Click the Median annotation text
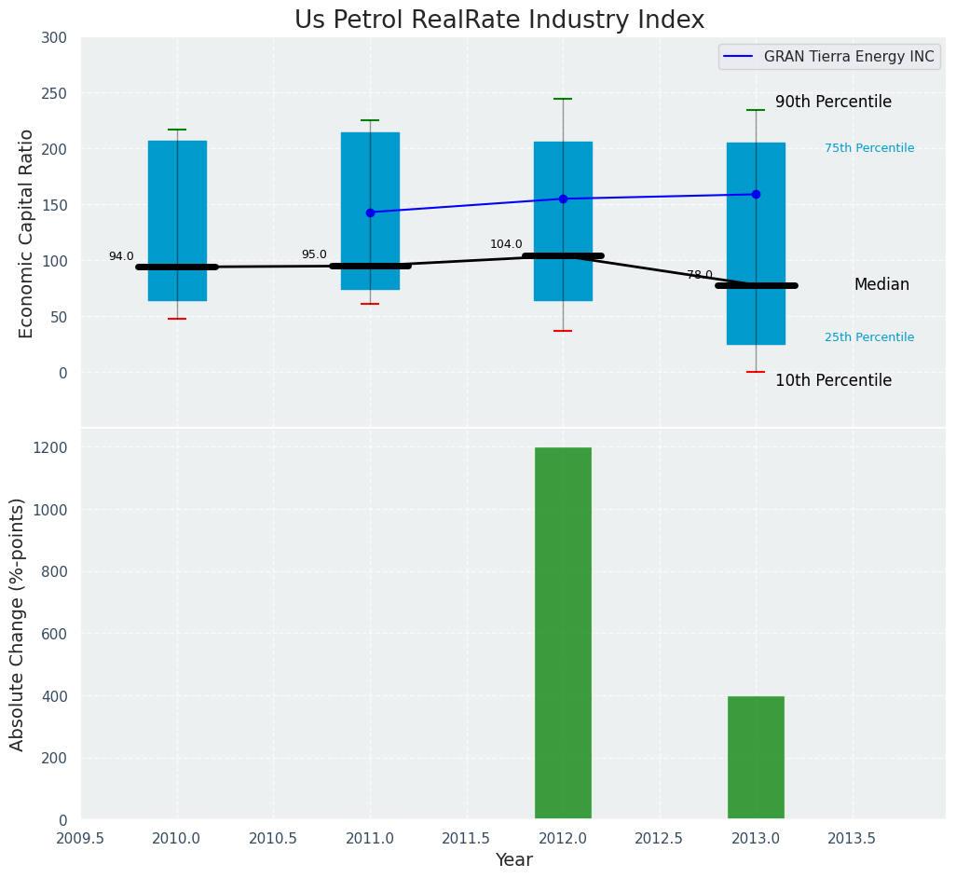 coord(881,285)
